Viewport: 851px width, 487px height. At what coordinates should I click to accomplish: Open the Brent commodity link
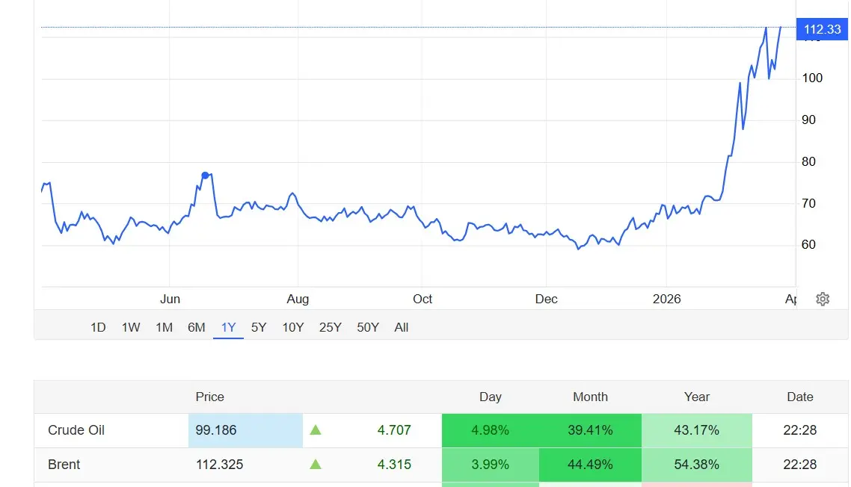(64, 465)
